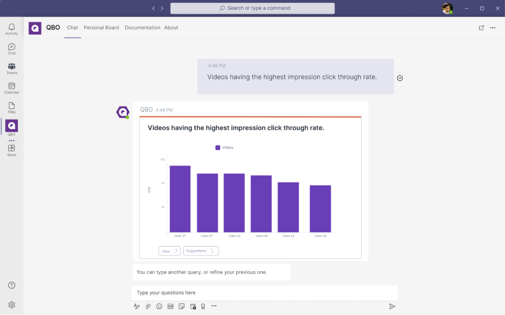Expand more compose options ellipsis
505x315 pixels.
click(214, 306)
